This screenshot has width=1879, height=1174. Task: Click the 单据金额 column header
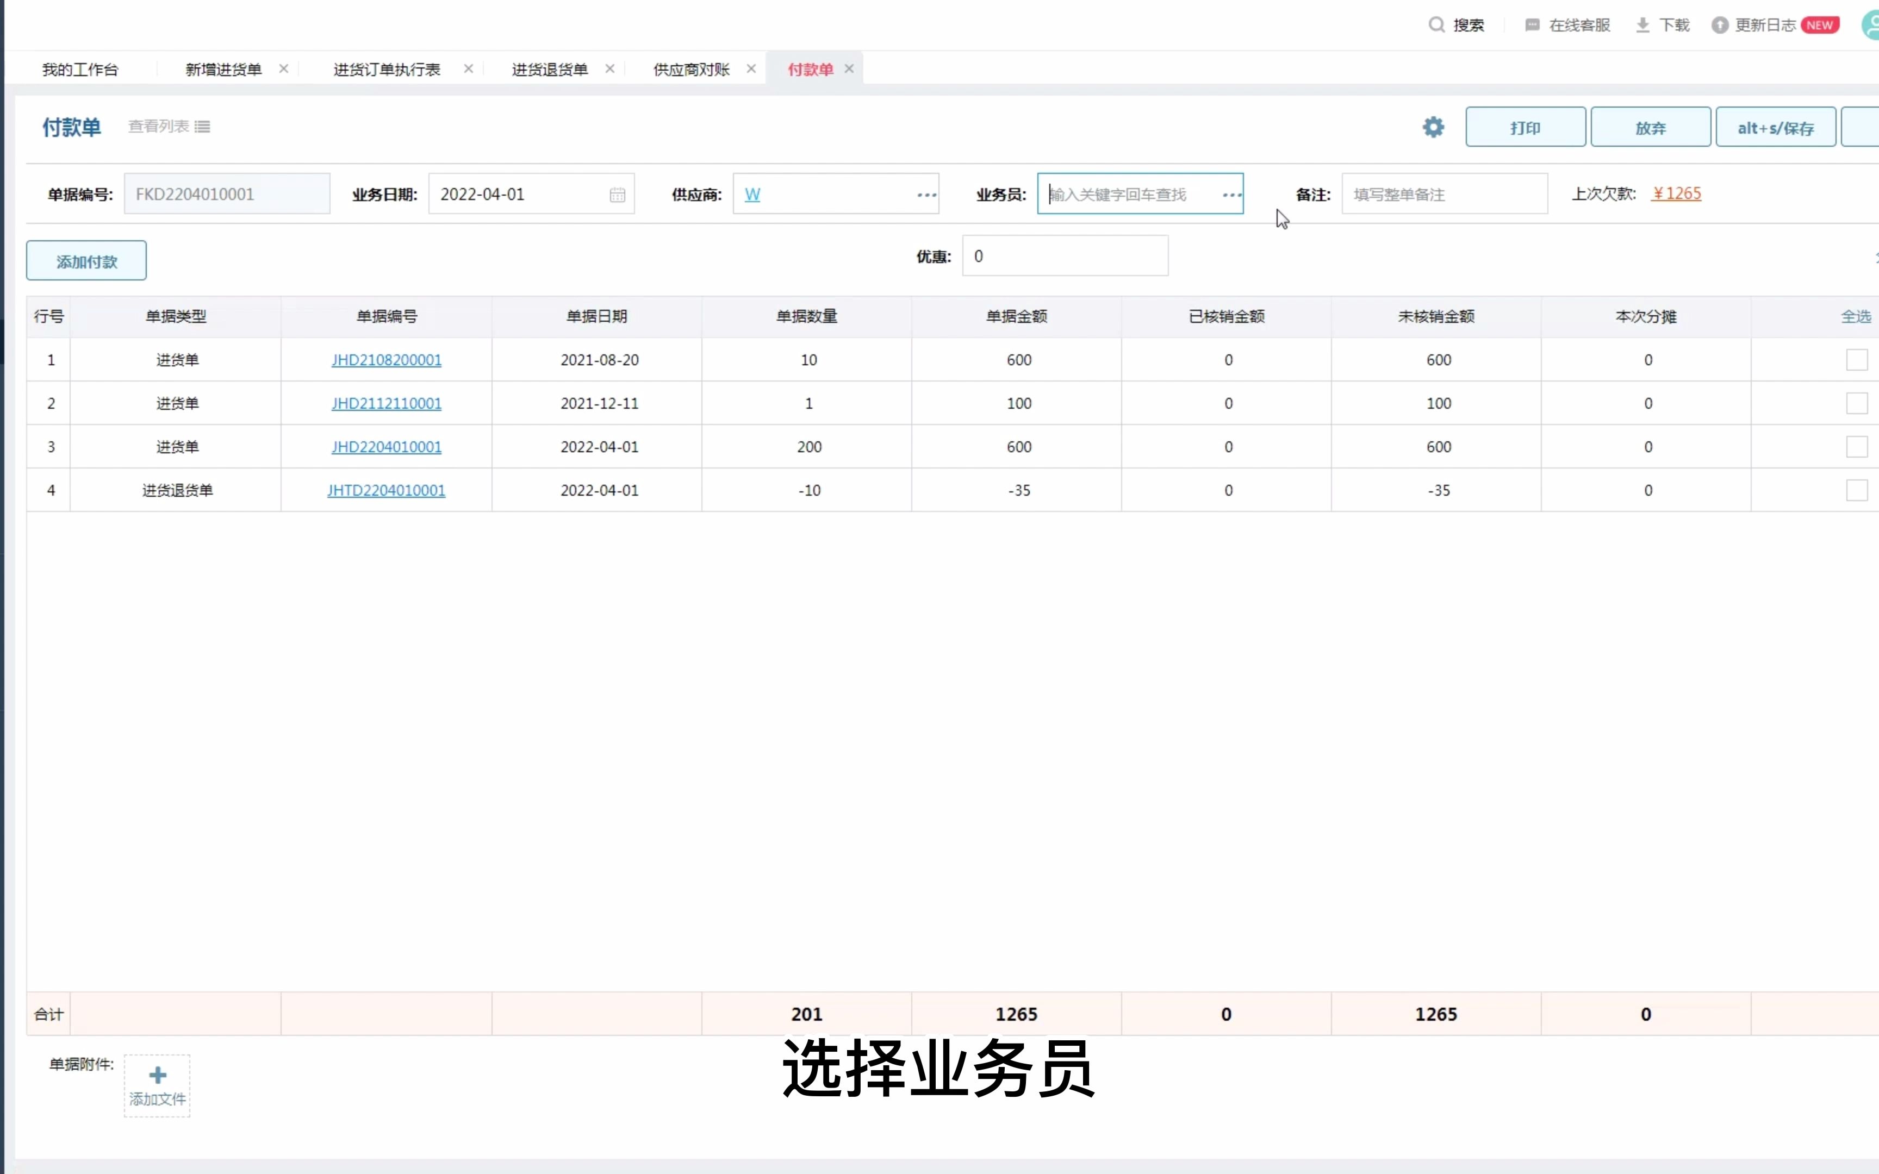click(x=1016, y=316)
